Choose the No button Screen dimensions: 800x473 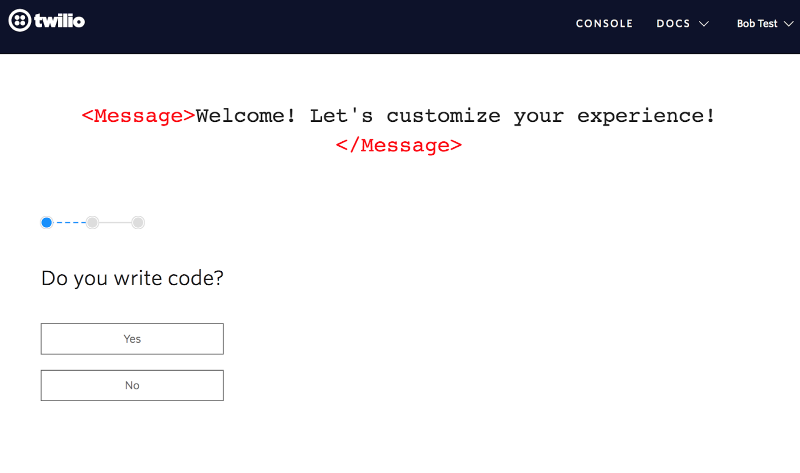tap(132, 385)
